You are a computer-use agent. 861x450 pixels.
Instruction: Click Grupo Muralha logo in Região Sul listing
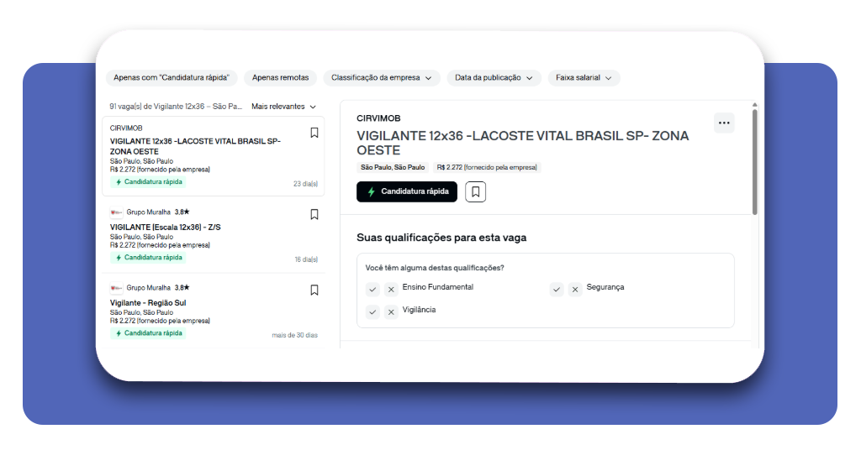click(116, 288)
